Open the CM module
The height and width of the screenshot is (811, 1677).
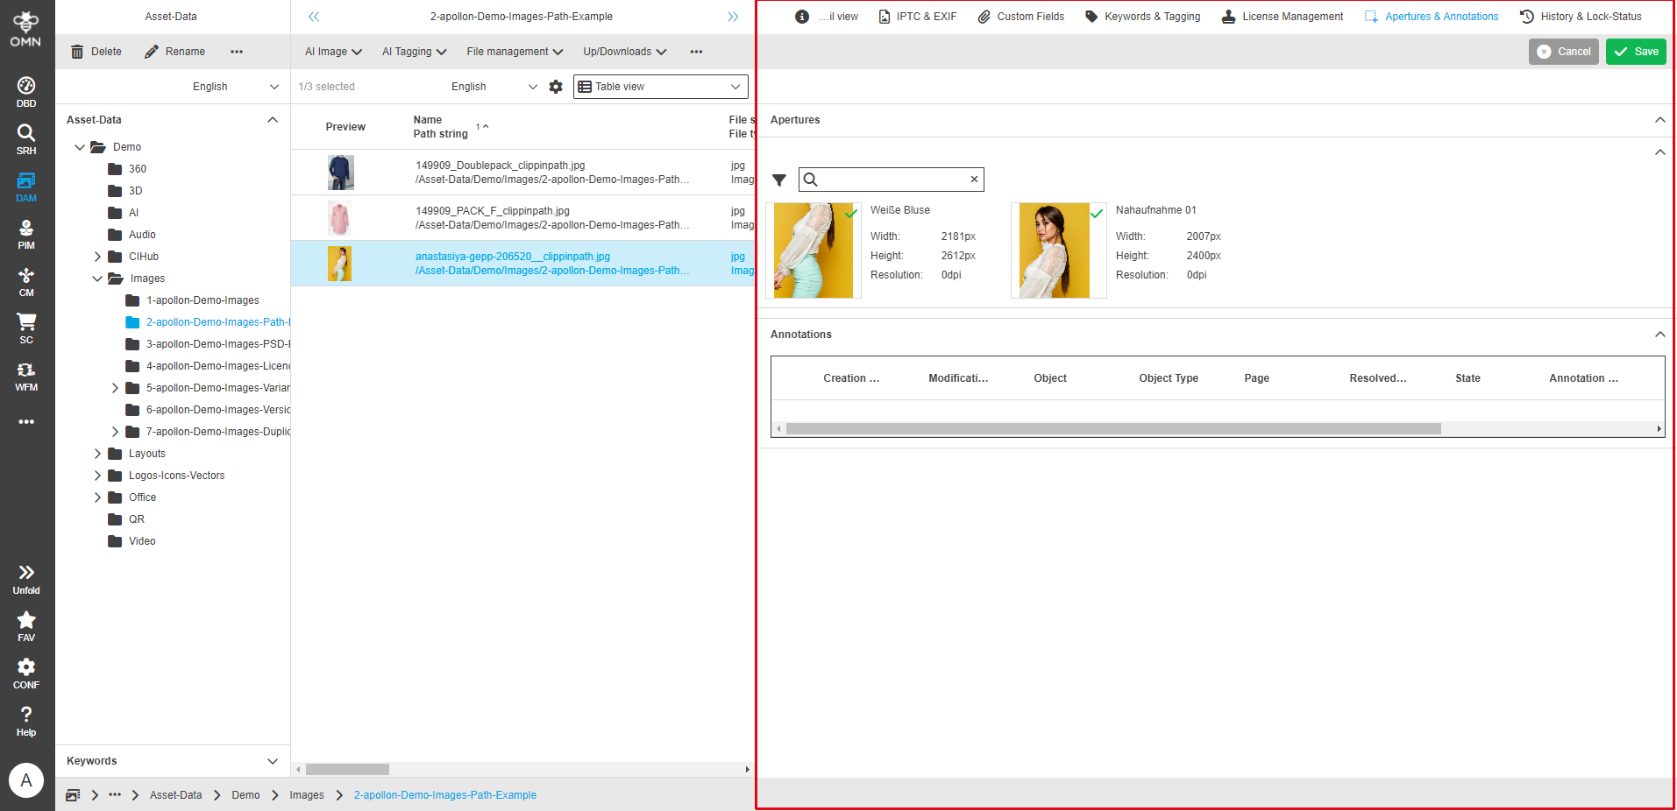click(26, 281)
